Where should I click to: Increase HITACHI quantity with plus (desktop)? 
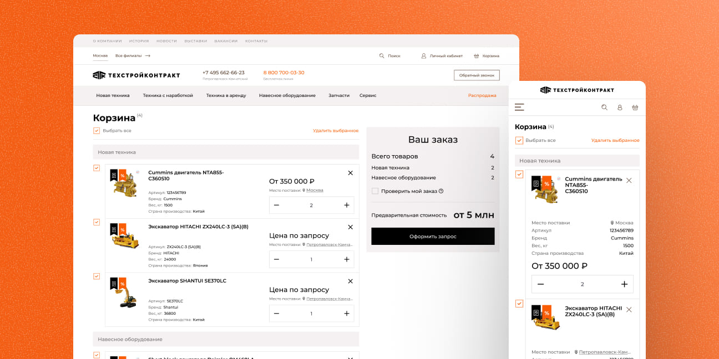[x=347, y=259]
